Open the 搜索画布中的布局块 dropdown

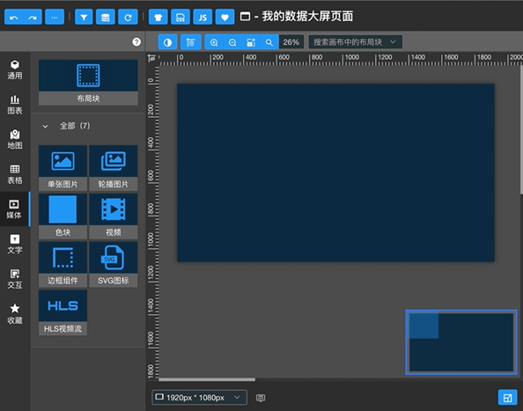[355, 42]
